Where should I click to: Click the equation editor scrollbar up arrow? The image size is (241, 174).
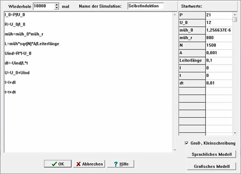click(x=175, y=15)
